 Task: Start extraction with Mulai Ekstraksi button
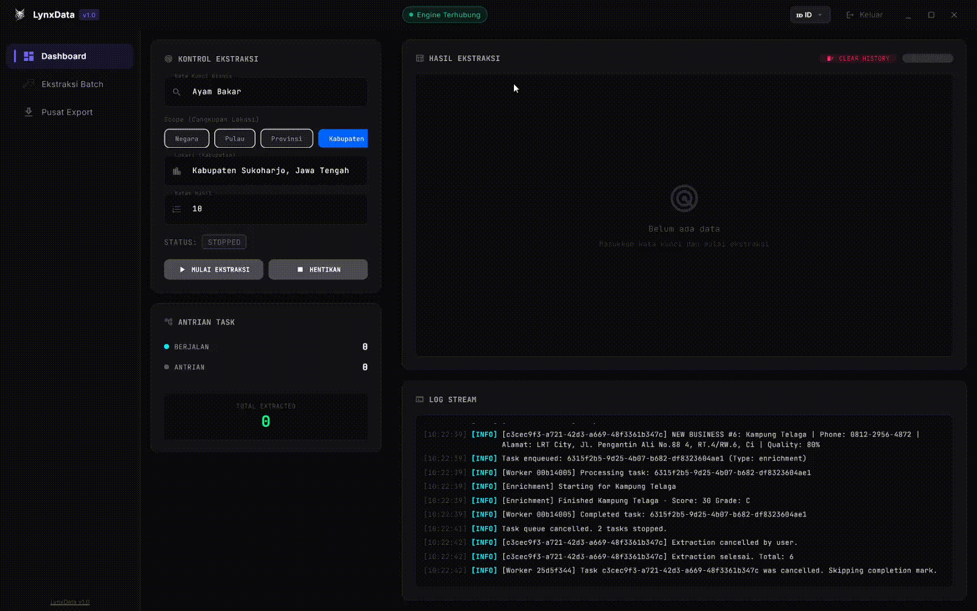pyautogui.click(x=214, y=270)
